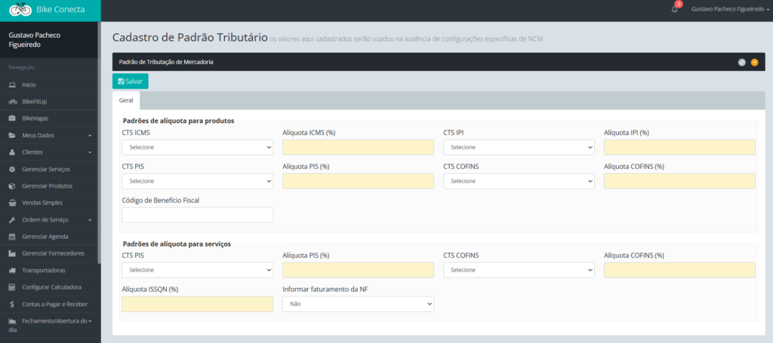Viewport: 773px width, 343px height.
Task: Open the CTS IPI dropdown
Action: click(x=519, y=148)
